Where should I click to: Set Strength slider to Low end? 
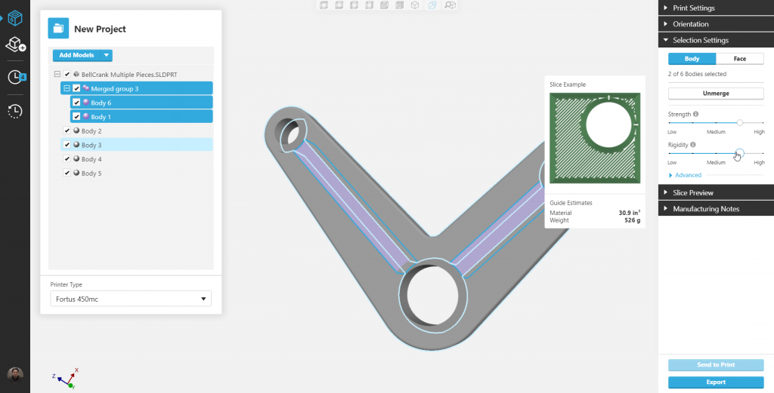click(x=670, y=122)
